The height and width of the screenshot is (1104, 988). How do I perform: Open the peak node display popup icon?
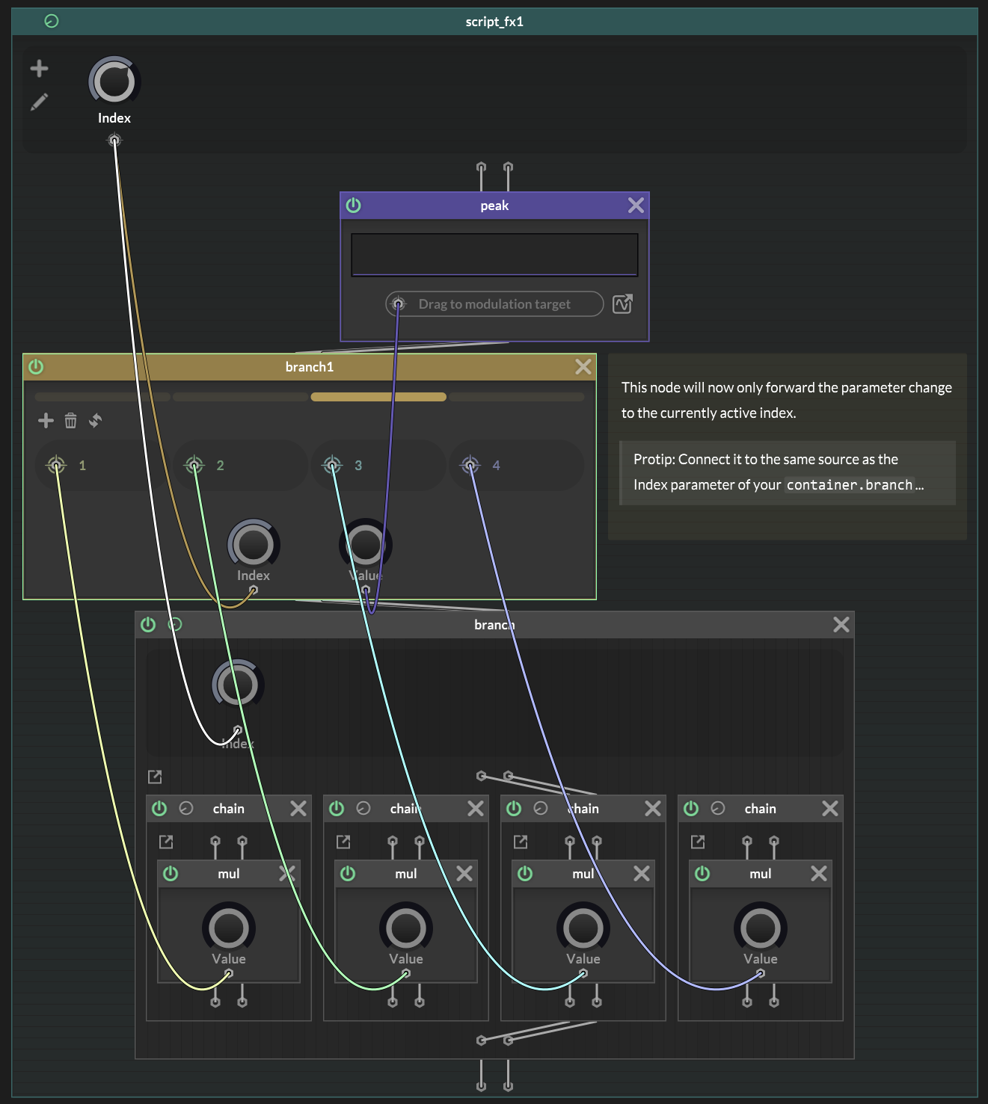click(x=622, y=304)
